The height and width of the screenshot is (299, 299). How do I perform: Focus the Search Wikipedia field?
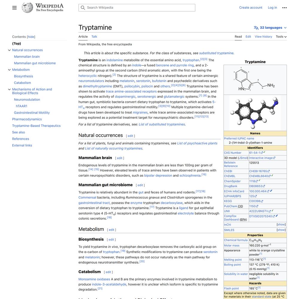click(137, 8)
